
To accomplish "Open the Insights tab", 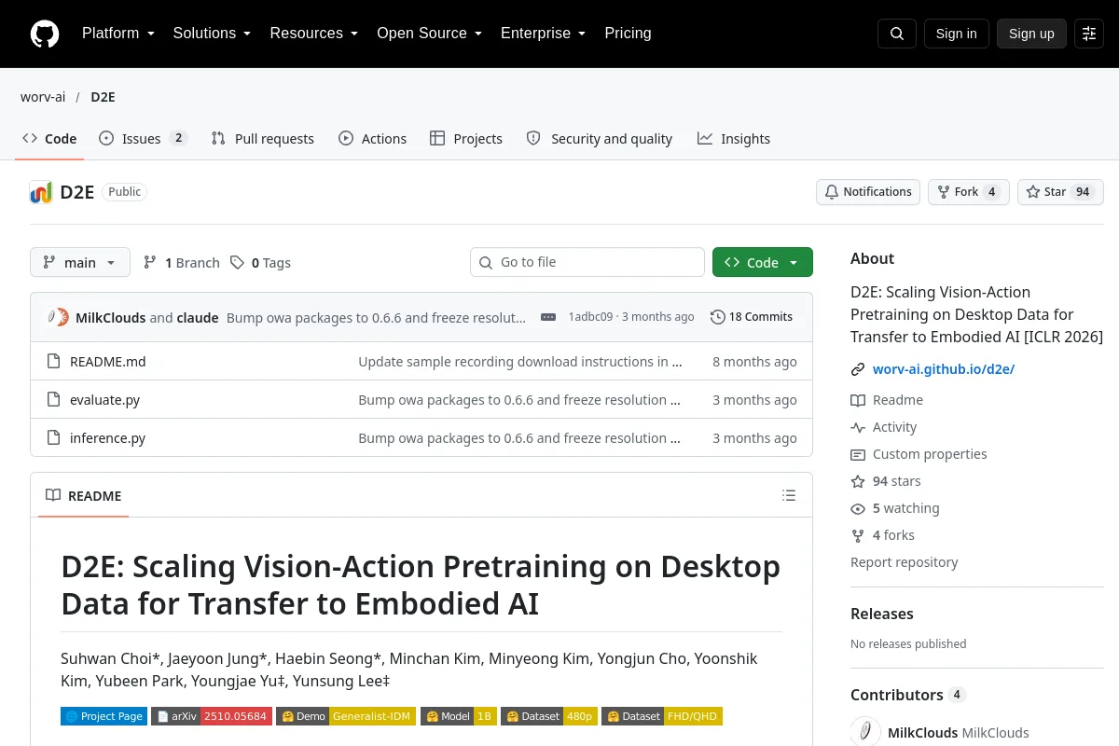I will (734, 138).
